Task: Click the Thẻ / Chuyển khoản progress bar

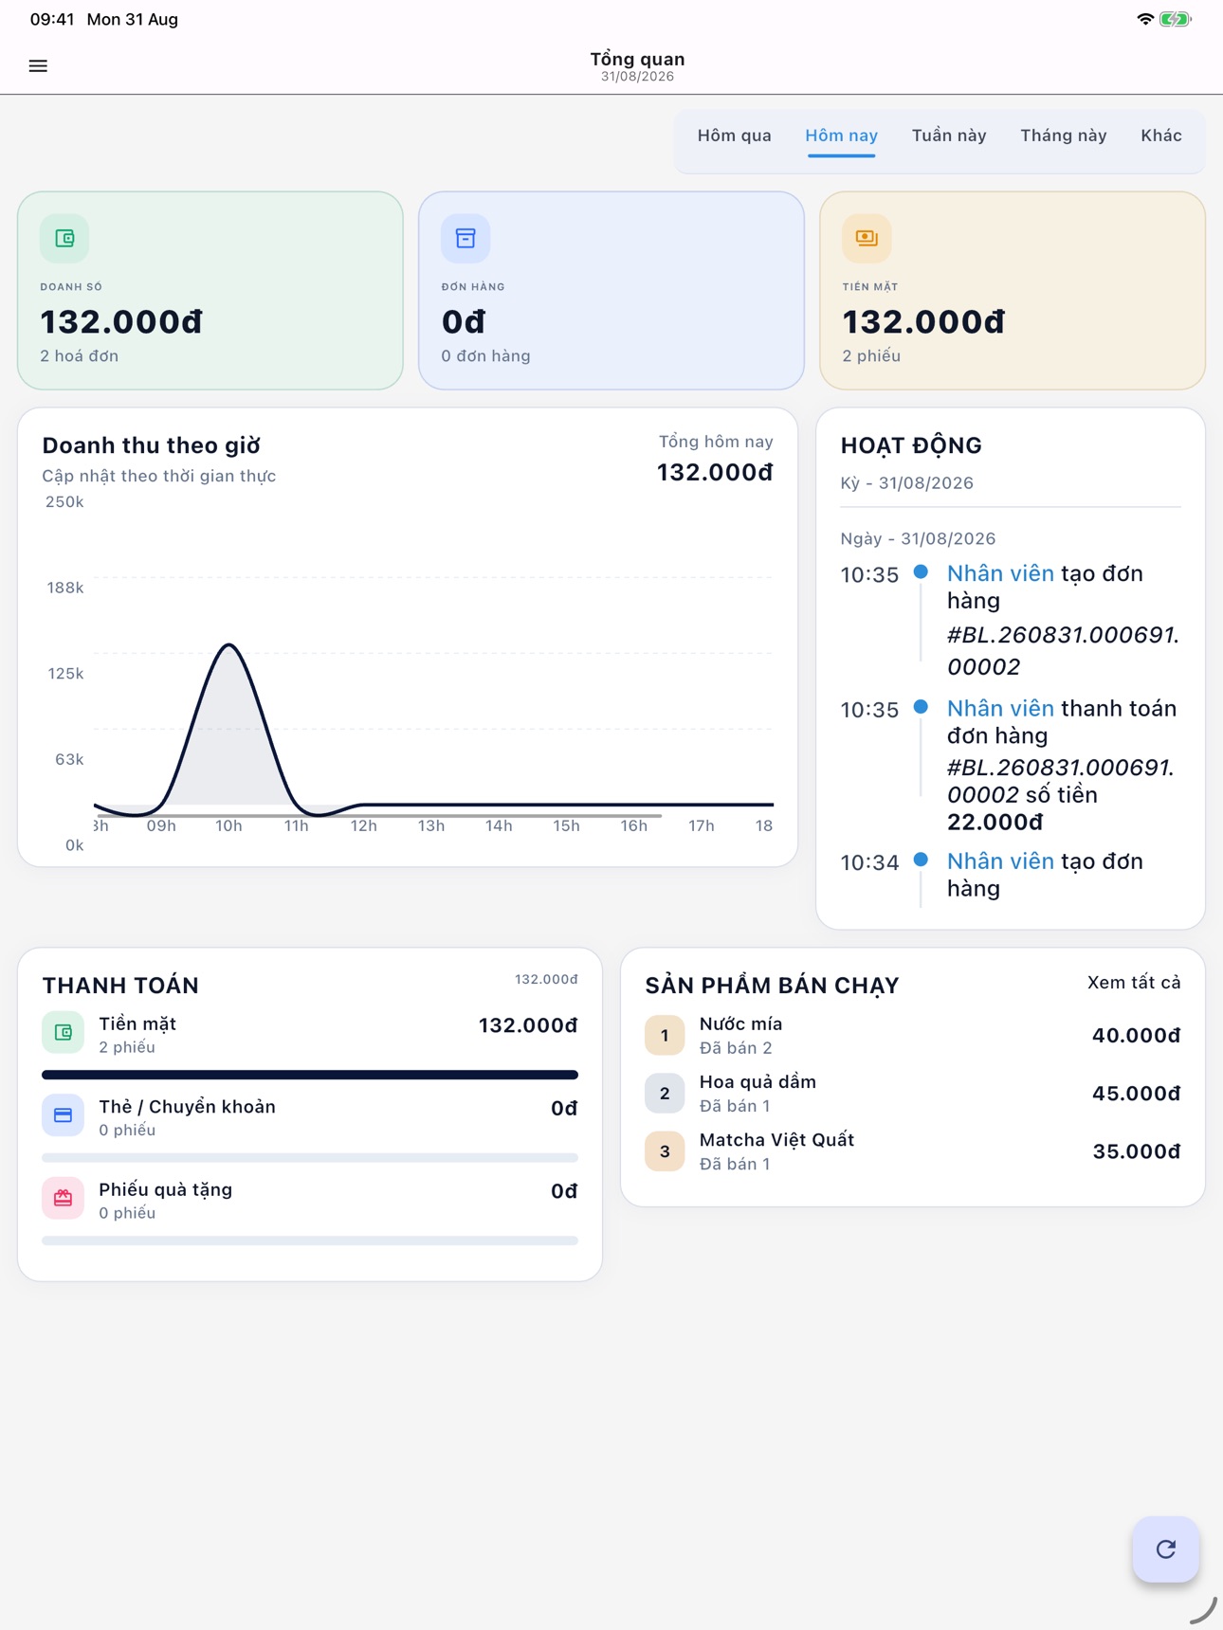Action: tap(310, 1158)
